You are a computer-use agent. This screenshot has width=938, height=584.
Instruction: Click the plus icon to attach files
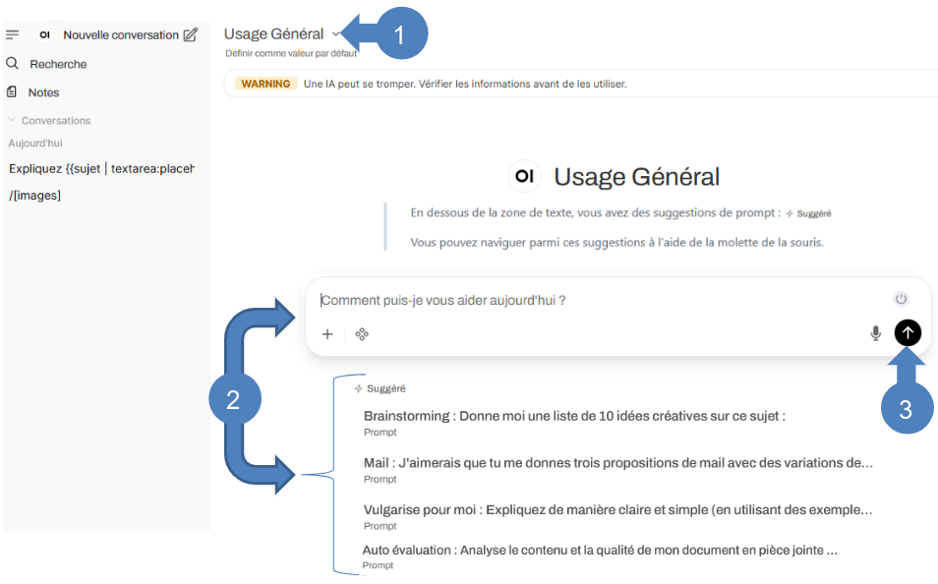coord(327,334)
